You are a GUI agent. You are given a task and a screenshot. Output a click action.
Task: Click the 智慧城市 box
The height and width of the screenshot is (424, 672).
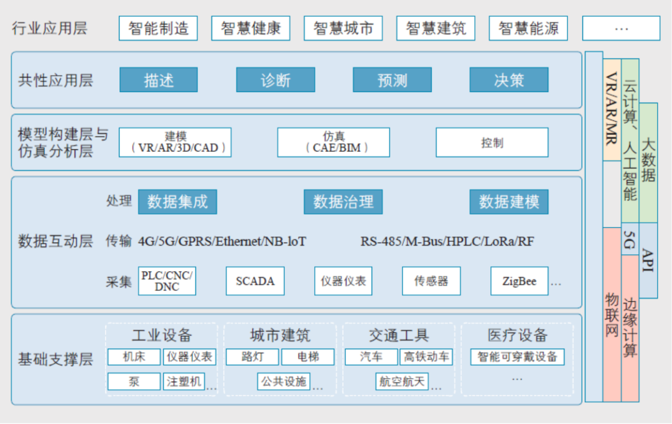[x=343, y=29]
